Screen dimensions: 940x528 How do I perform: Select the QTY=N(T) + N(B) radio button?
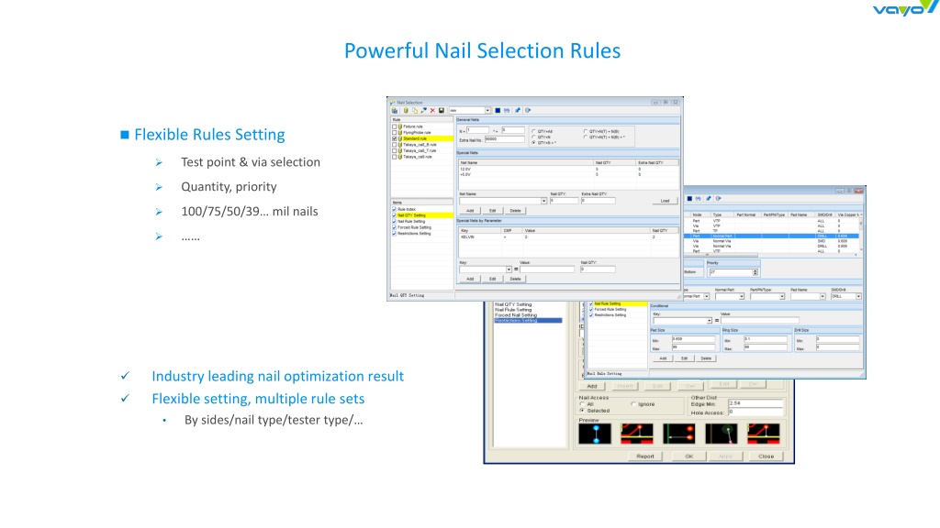pyautogui.click(x=586, y=132)
